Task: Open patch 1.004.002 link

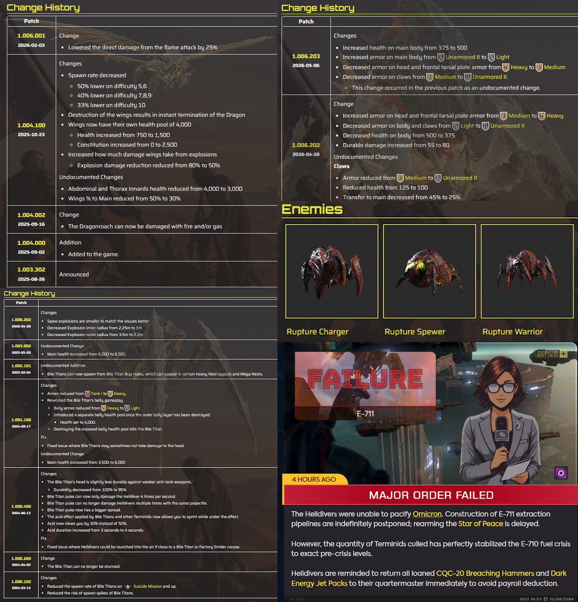Action: [32, 215]
